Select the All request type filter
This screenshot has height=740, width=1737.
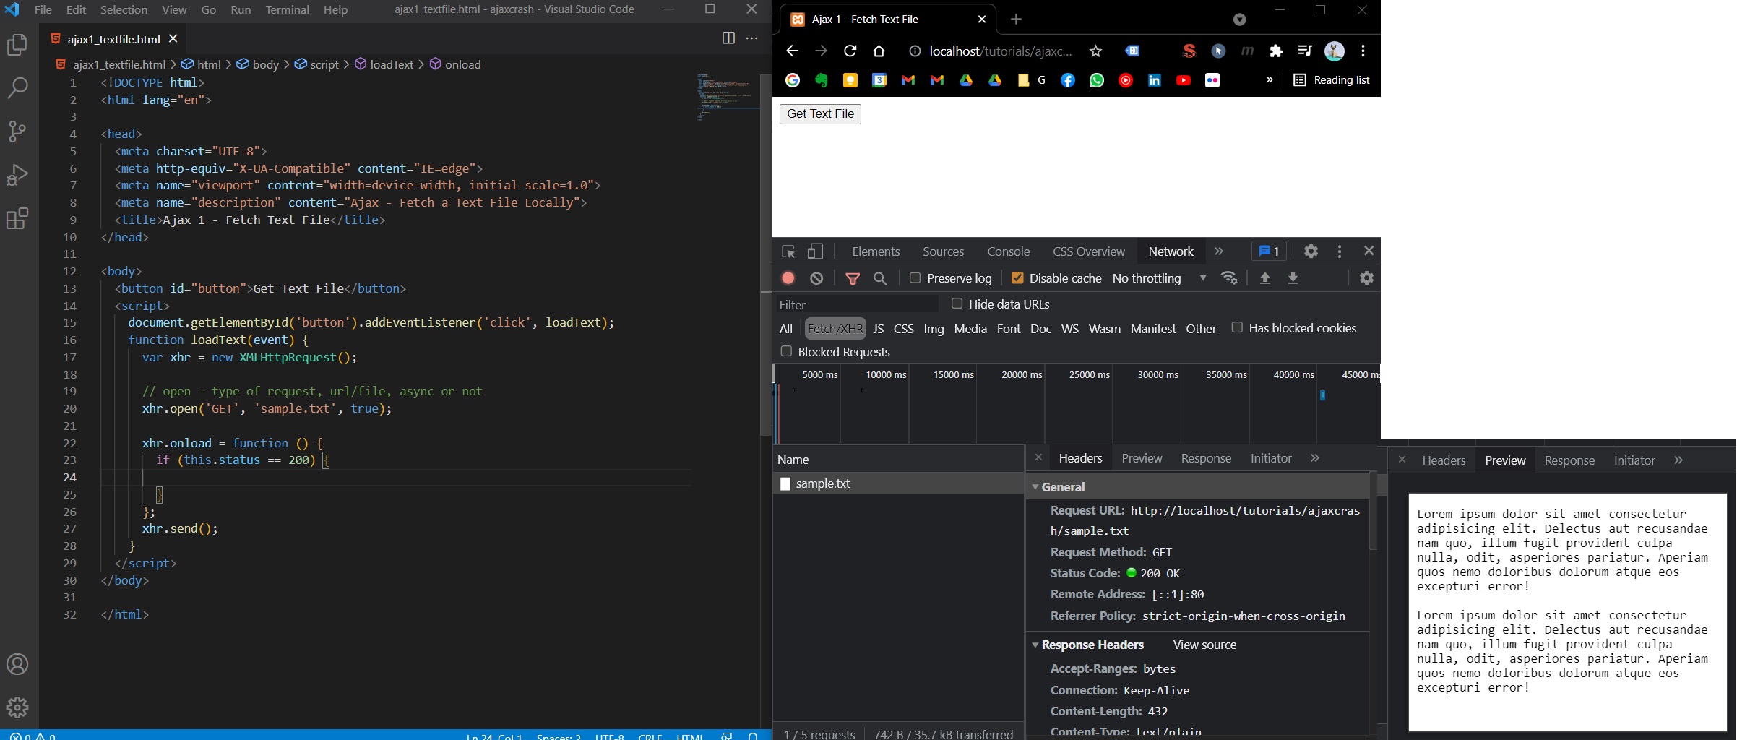coord(786,329)
